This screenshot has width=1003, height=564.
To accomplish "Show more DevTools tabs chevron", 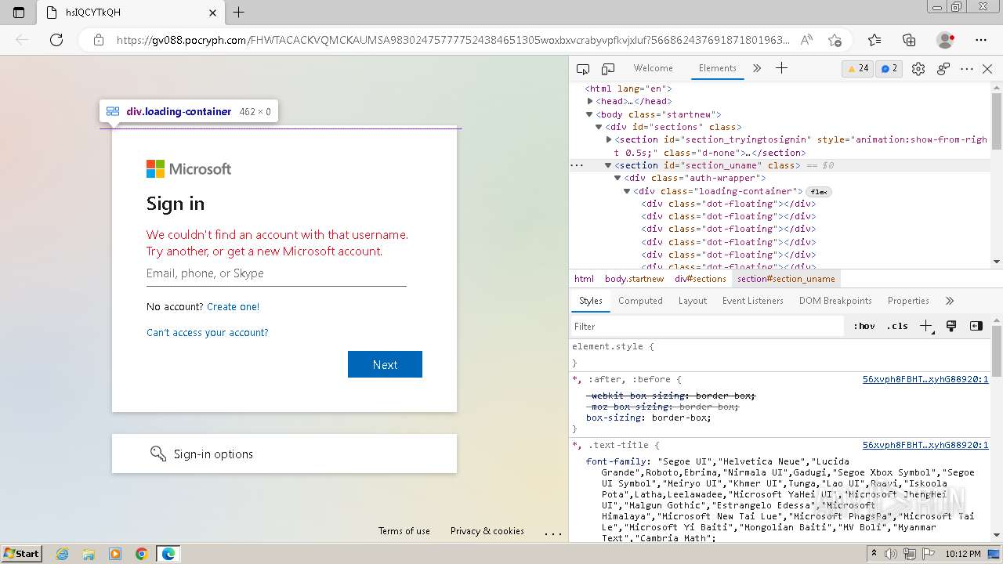I will [x=757, y=68].
